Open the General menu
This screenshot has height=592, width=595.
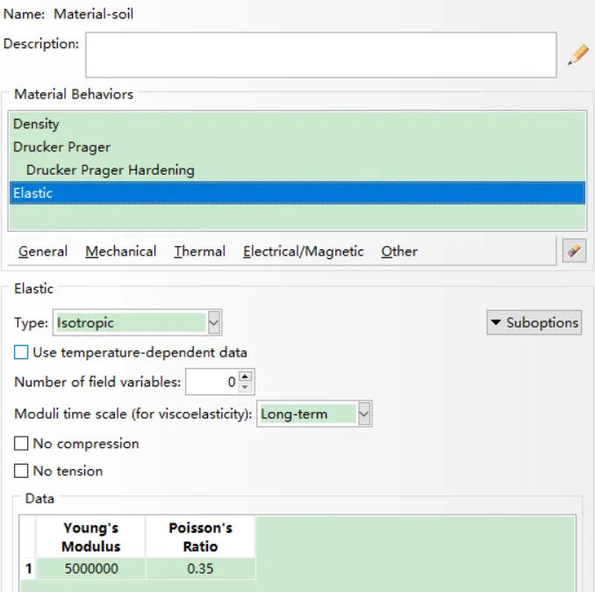[43, 251]
